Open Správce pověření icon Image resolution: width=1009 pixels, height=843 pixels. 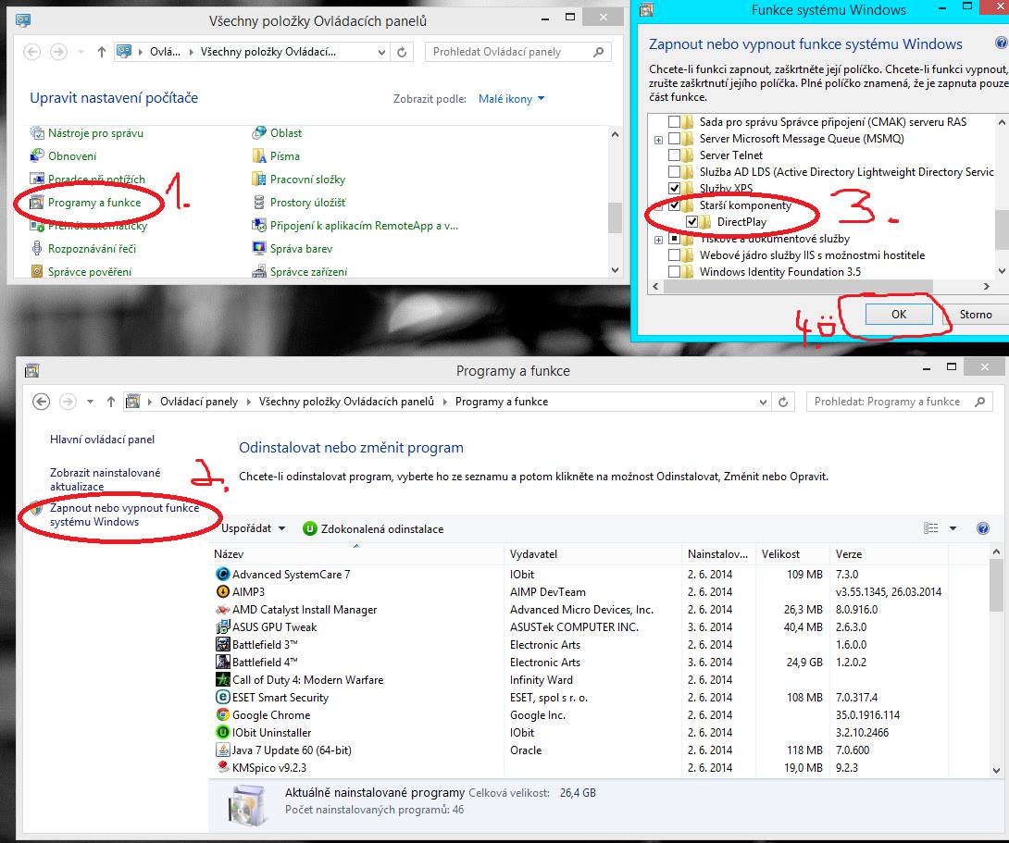pos(38,272)
